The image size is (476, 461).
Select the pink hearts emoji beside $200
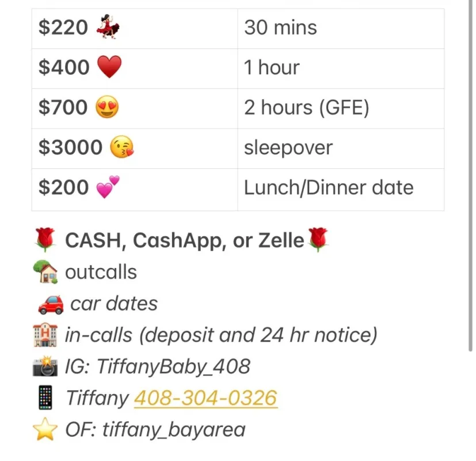[x=108, y=188]
